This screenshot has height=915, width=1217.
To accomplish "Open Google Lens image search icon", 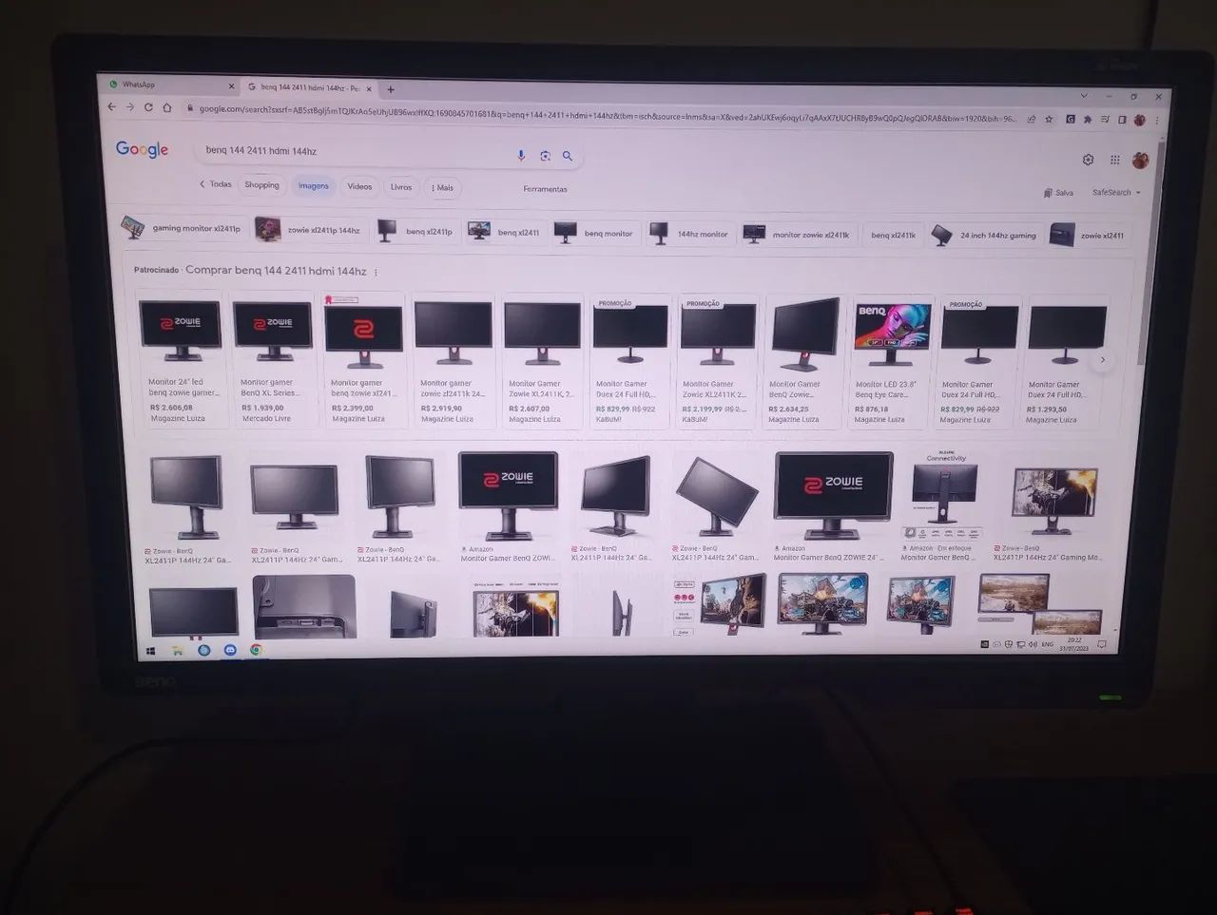I will pyautogui.click(x=545, y=156).
